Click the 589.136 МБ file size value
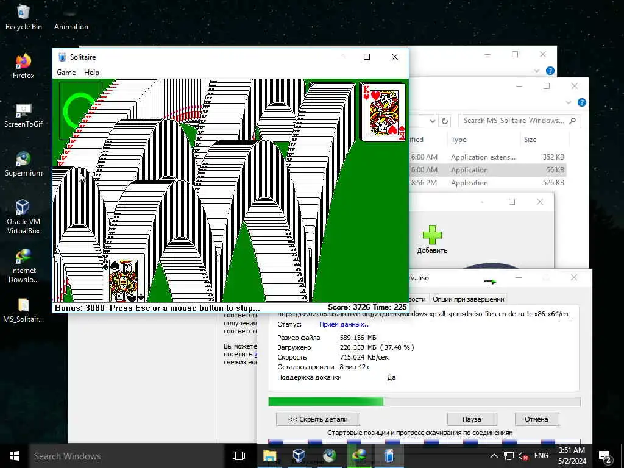 (358, 338)
